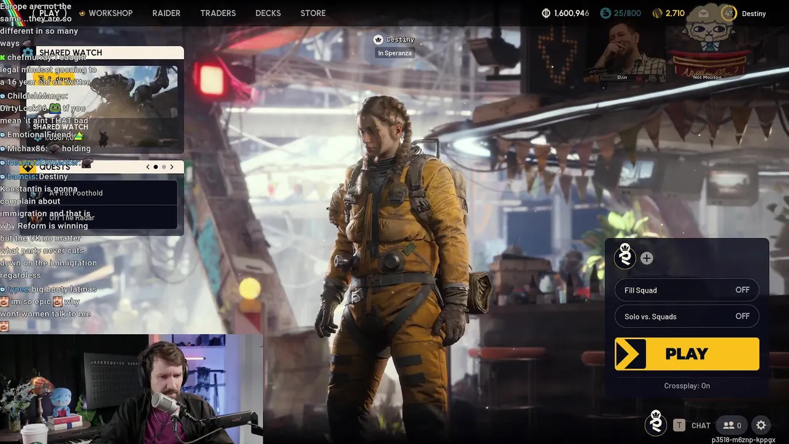
Task: Open the STORE tab
Action: click(x=313, y=13)
